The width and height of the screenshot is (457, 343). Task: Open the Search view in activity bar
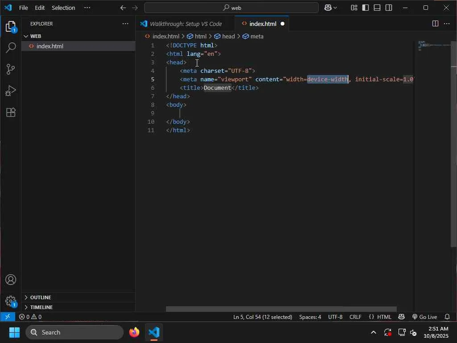pos(11,48)
